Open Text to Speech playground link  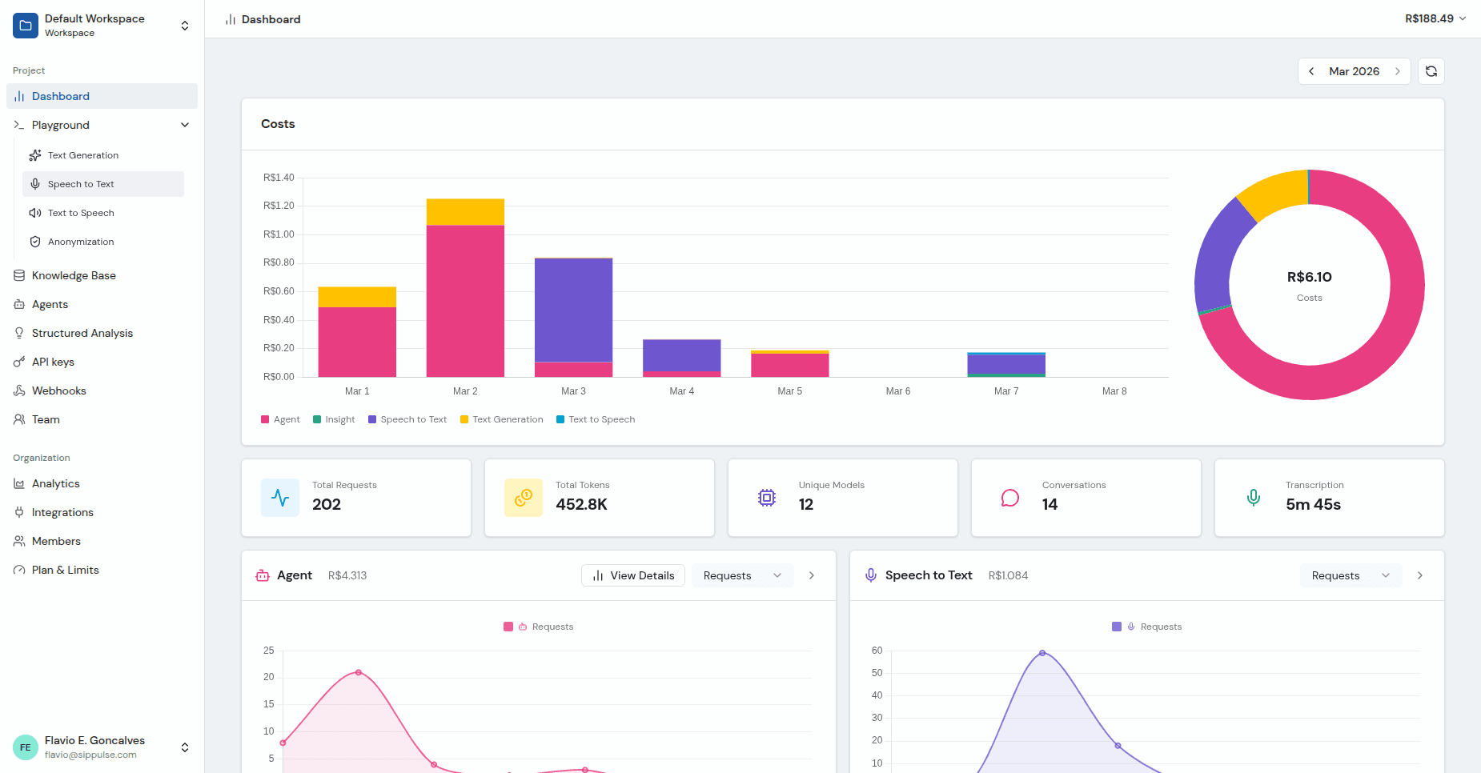tap(103, 213)
